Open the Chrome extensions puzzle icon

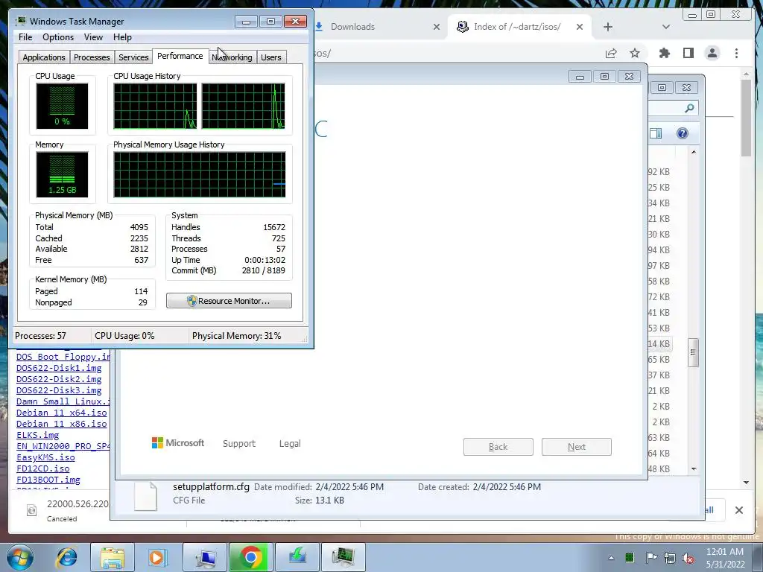click(664, 53)
